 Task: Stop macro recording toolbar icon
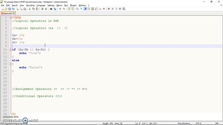tap(113, 9)
